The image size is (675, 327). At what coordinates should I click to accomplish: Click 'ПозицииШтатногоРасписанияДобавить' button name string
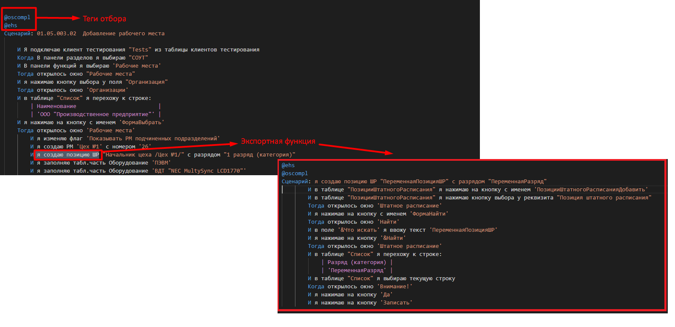tap(591, 190)
